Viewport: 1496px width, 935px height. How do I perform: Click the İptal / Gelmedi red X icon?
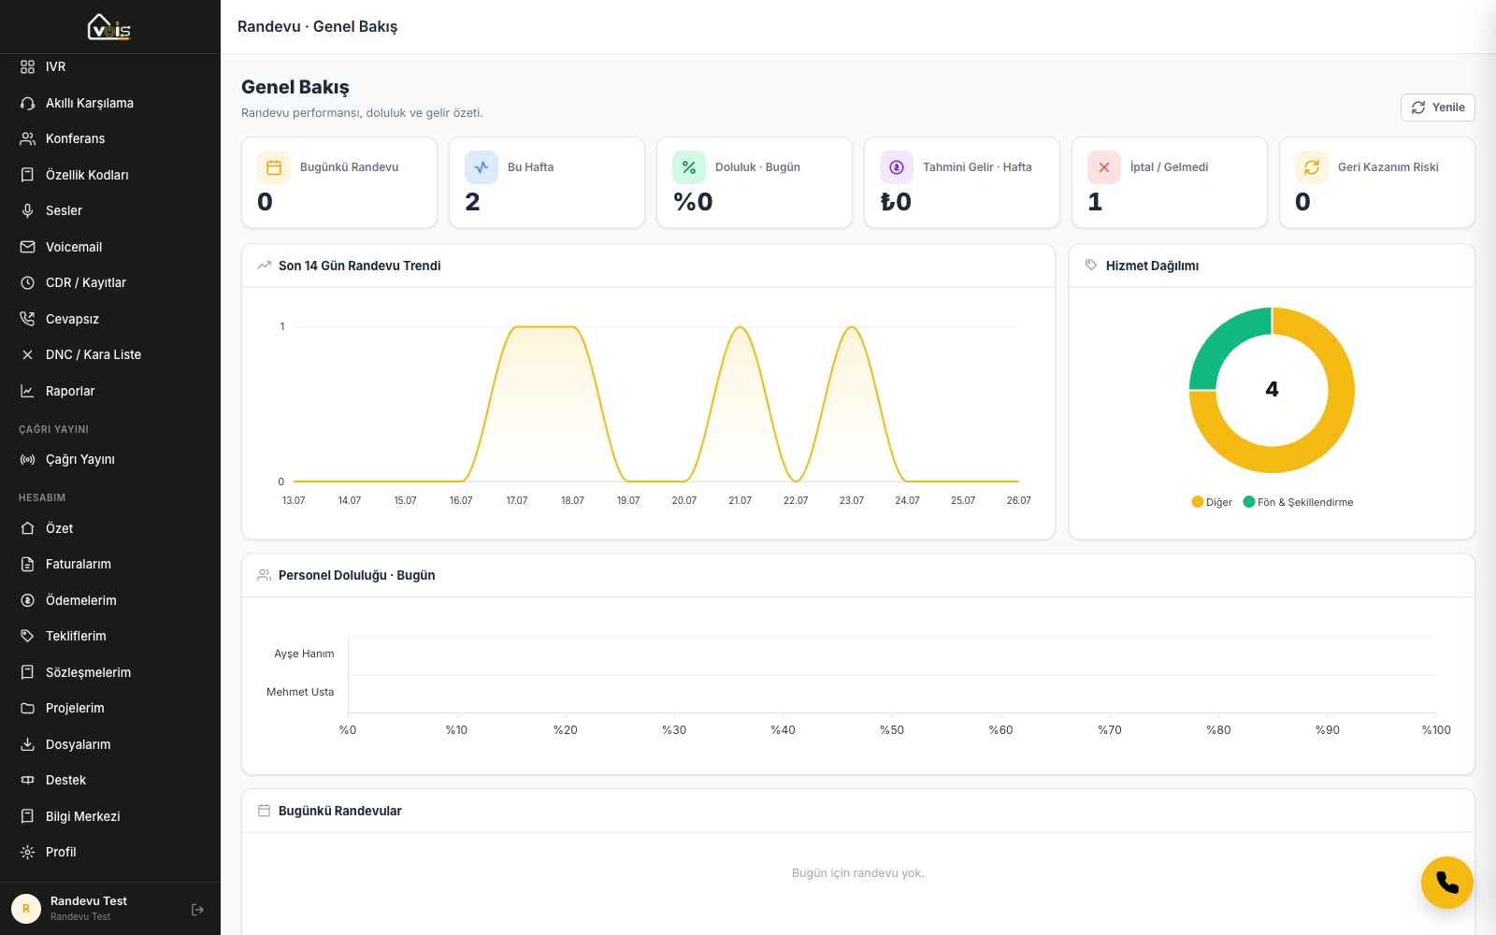(1104, 167)
